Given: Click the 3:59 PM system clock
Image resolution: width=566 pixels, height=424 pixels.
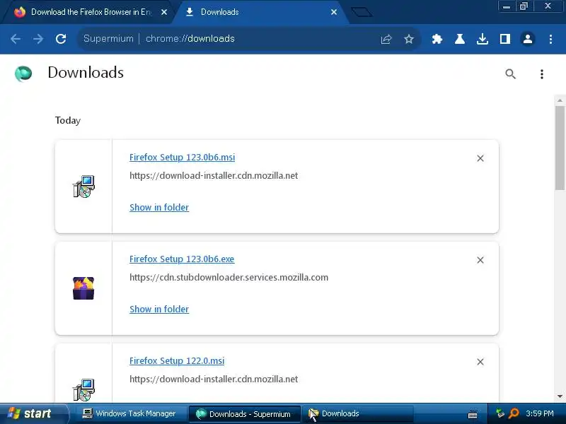Looking at the screenshot, I should click(x=540, y=413).
